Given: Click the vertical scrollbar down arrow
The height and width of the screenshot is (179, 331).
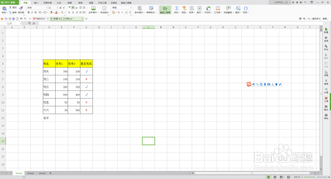Looking at the screenshot, I should (x=321, y=169).
